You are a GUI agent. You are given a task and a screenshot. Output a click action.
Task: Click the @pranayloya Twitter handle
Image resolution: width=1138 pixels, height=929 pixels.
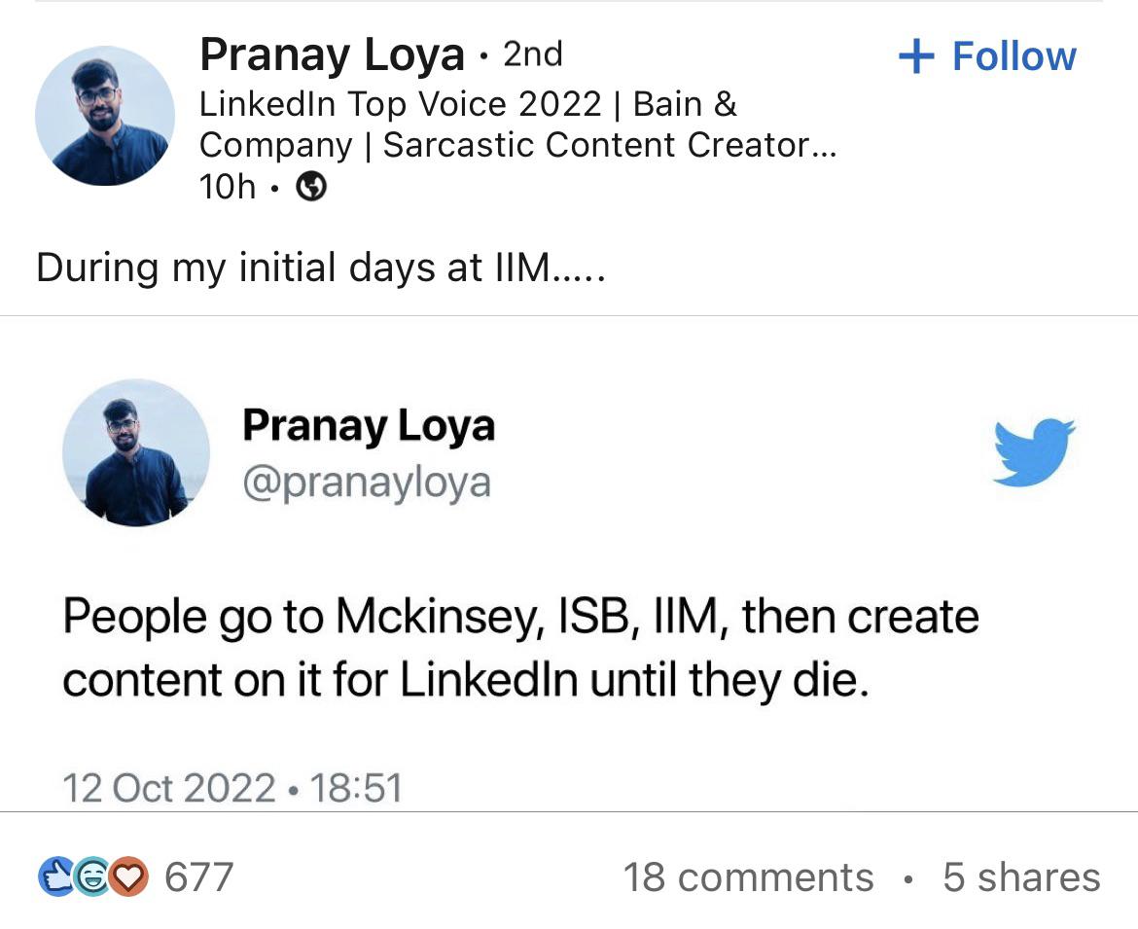click(367, 482)
